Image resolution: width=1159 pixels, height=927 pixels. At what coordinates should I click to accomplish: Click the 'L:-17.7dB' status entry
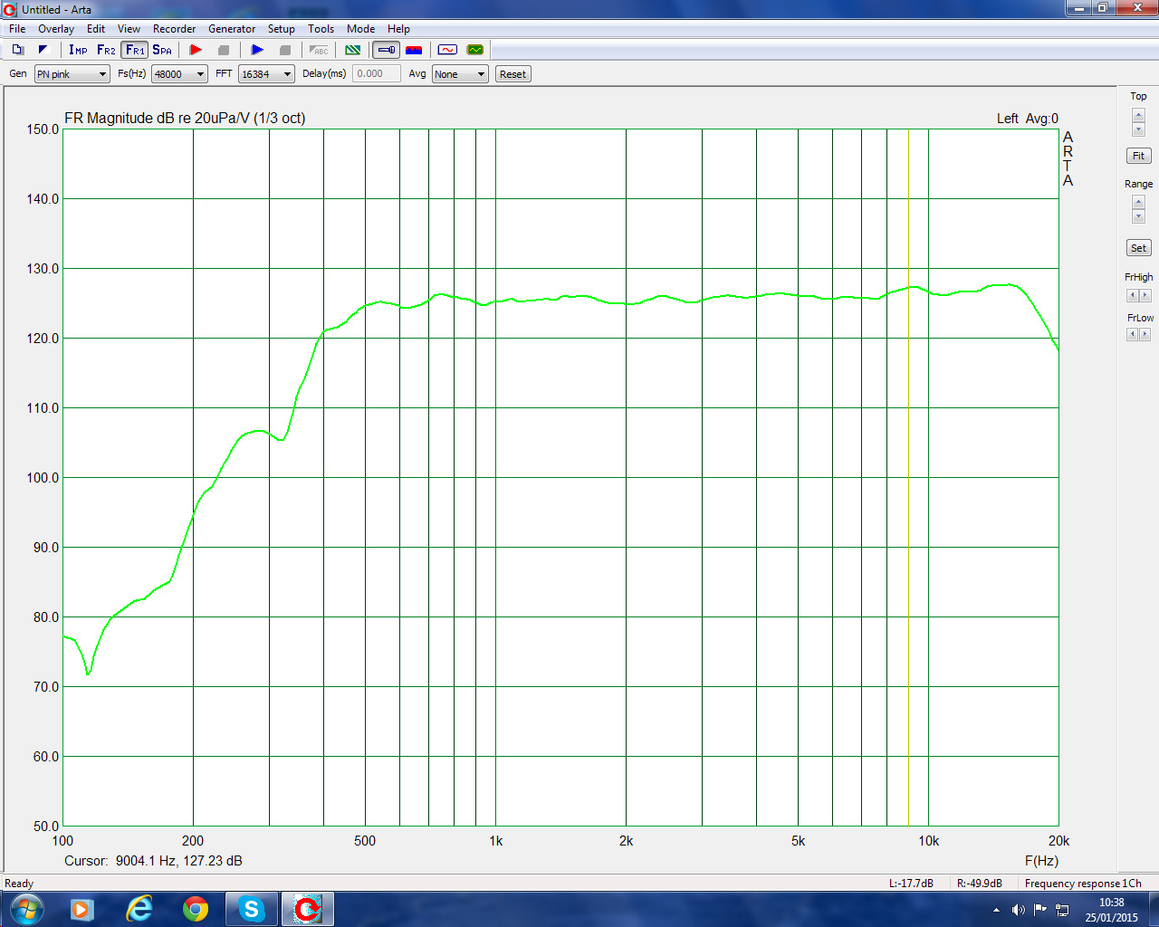pos(911,884)
